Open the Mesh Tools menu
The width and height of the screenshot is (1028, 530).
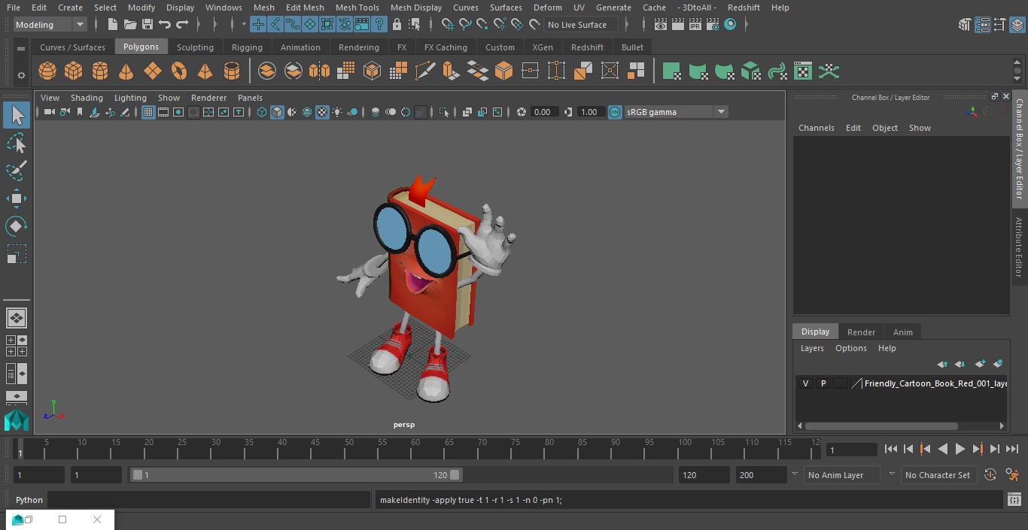pos(357,8)
